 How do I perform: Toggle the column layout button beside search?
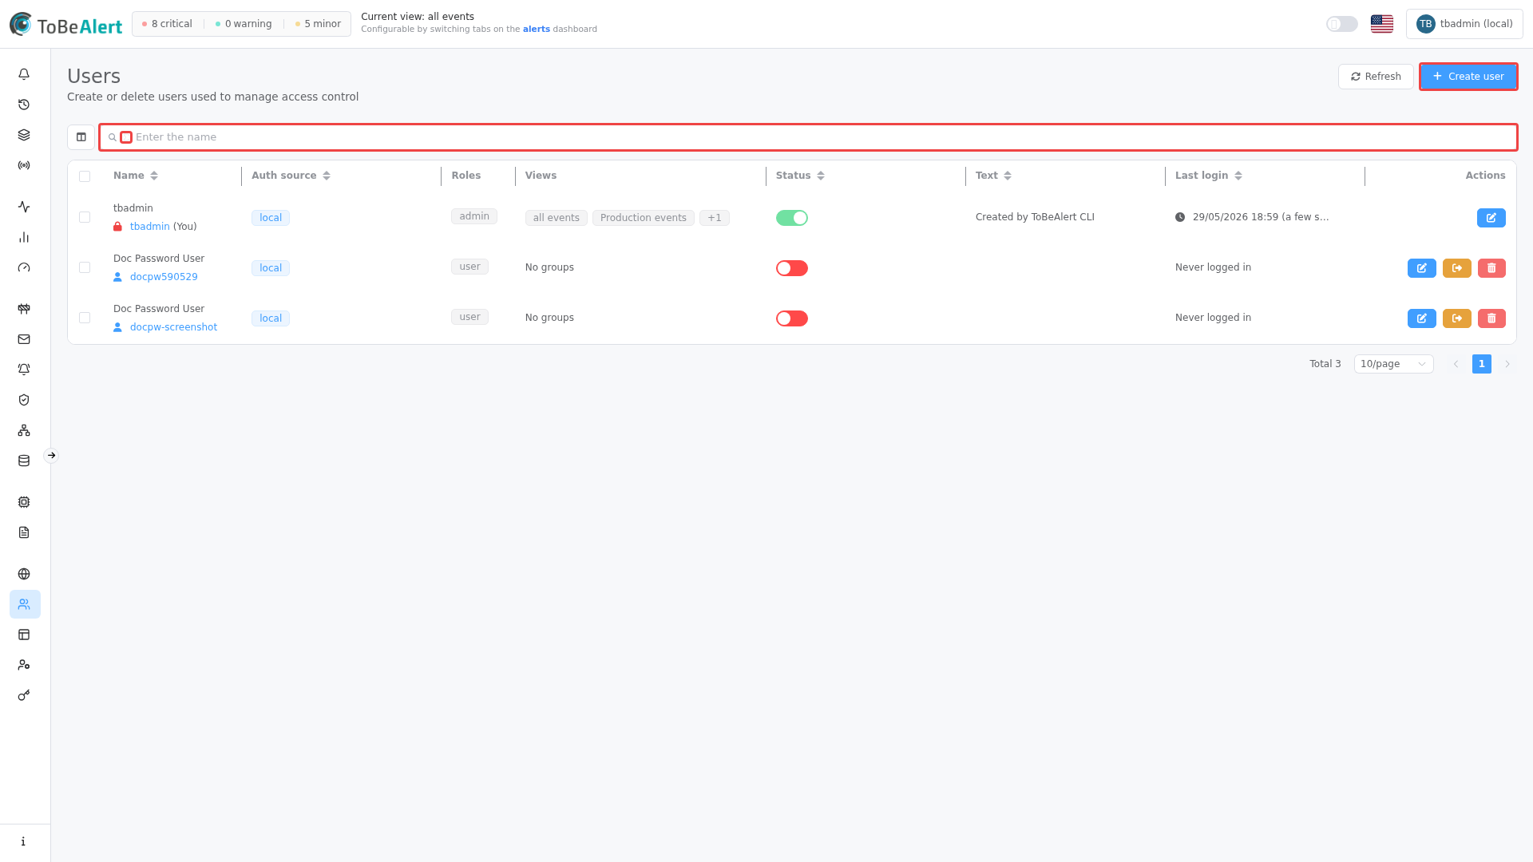(81, 137)
